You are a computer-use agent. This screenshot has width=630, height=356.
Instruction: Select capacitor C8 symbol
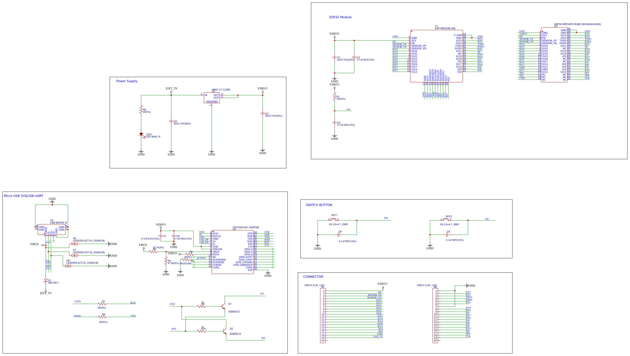339,235
